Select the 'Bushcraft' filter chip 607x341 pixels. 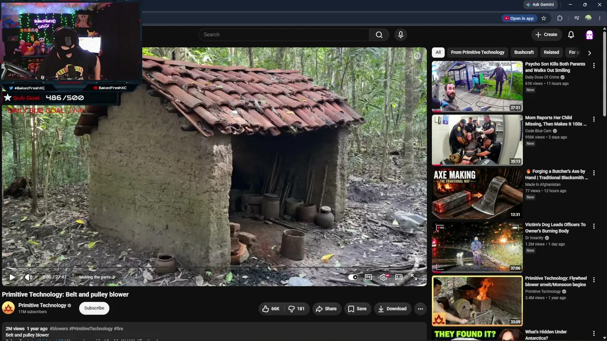524,53
